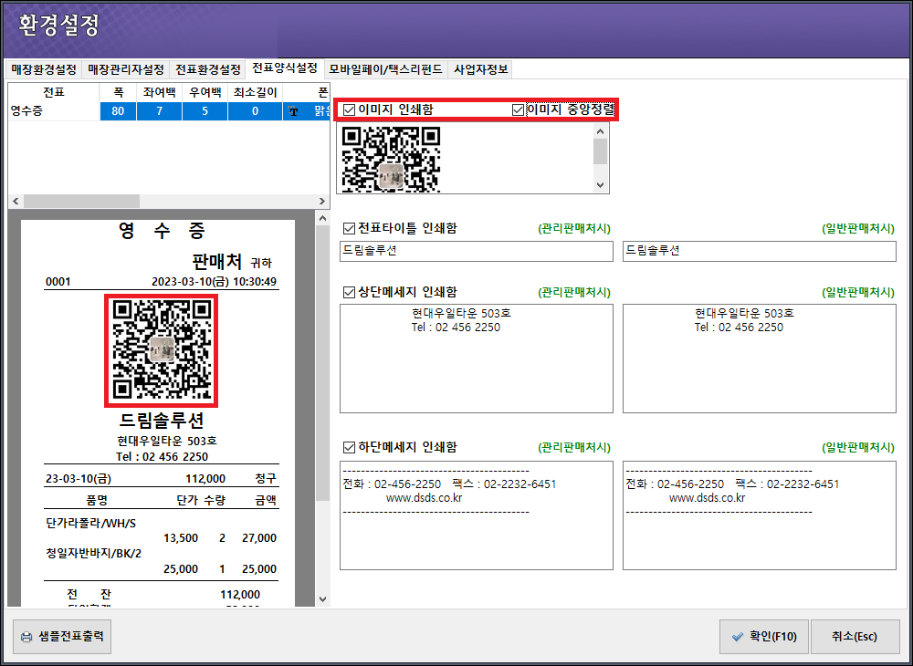Click 청구 label in the receipt preview
The image size is (913, 666).
[266, 479]
